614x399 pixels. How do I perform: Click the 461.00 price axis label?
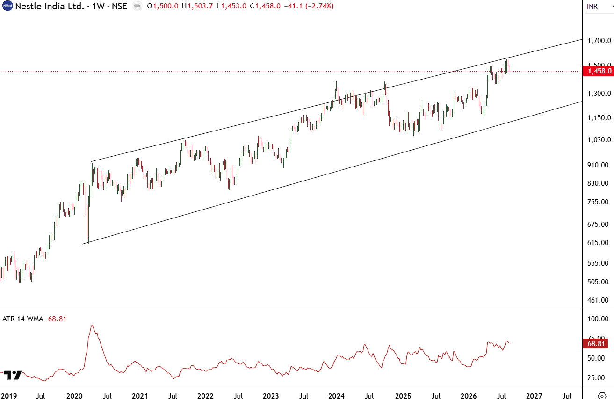(599, 300)
